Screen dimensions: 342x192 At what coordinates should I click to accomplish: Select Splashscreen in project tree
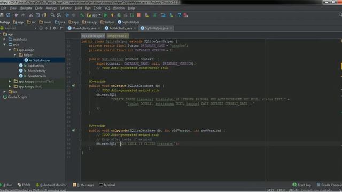click(37, 76)
